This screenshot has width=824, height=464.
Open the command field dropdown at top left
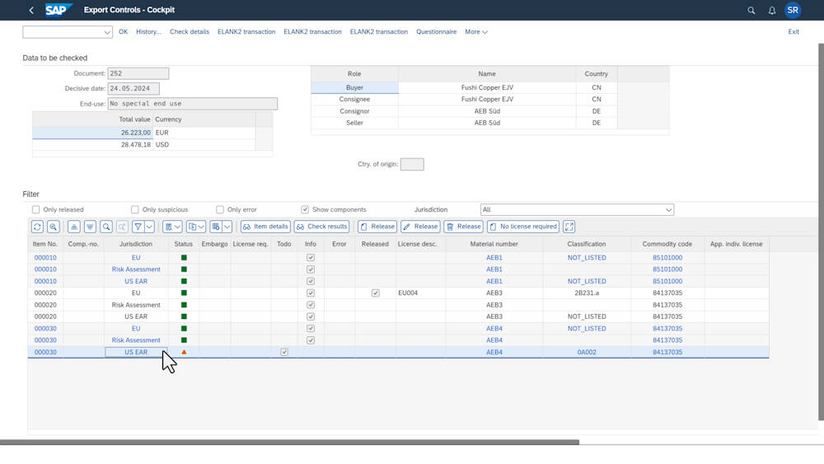108,32
